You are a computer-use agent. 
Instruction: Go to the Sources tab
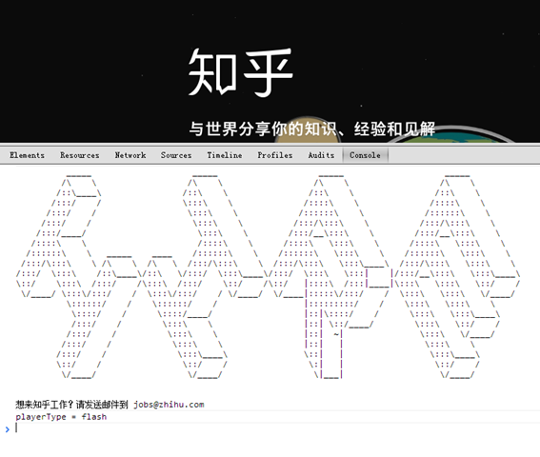click(176, 155)
